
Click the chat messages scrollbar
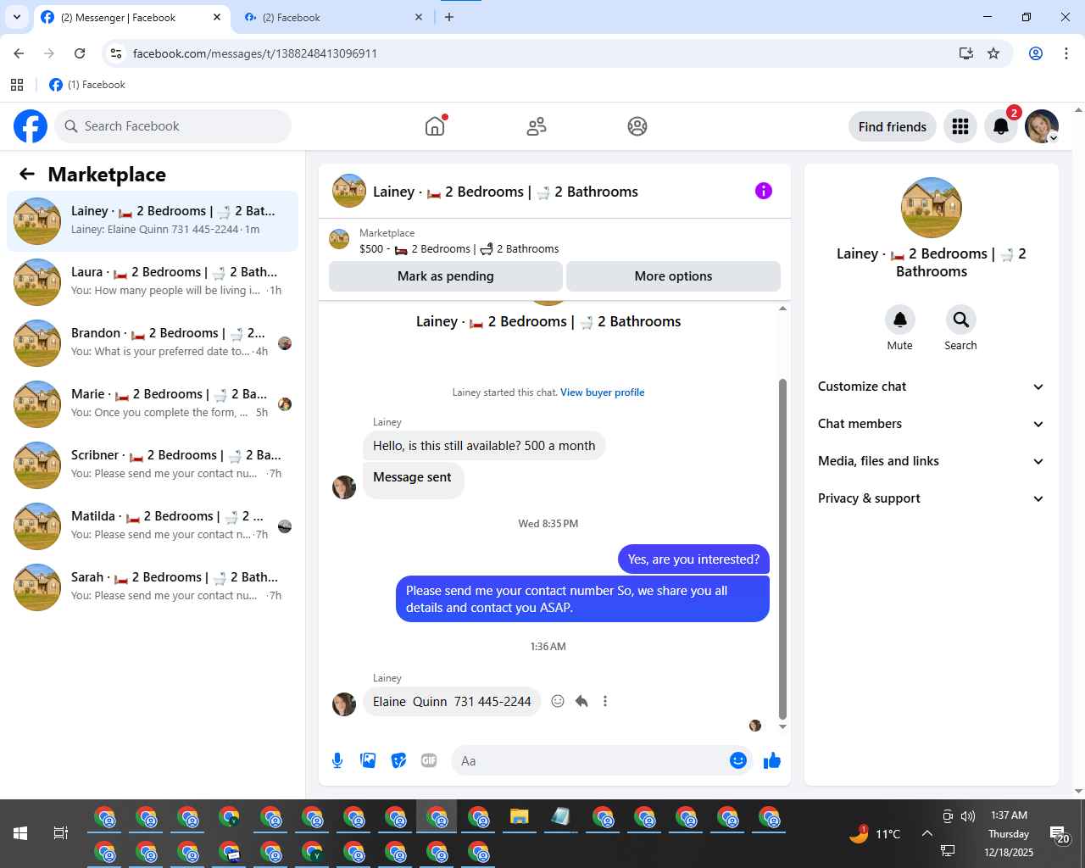coord(782,548)
